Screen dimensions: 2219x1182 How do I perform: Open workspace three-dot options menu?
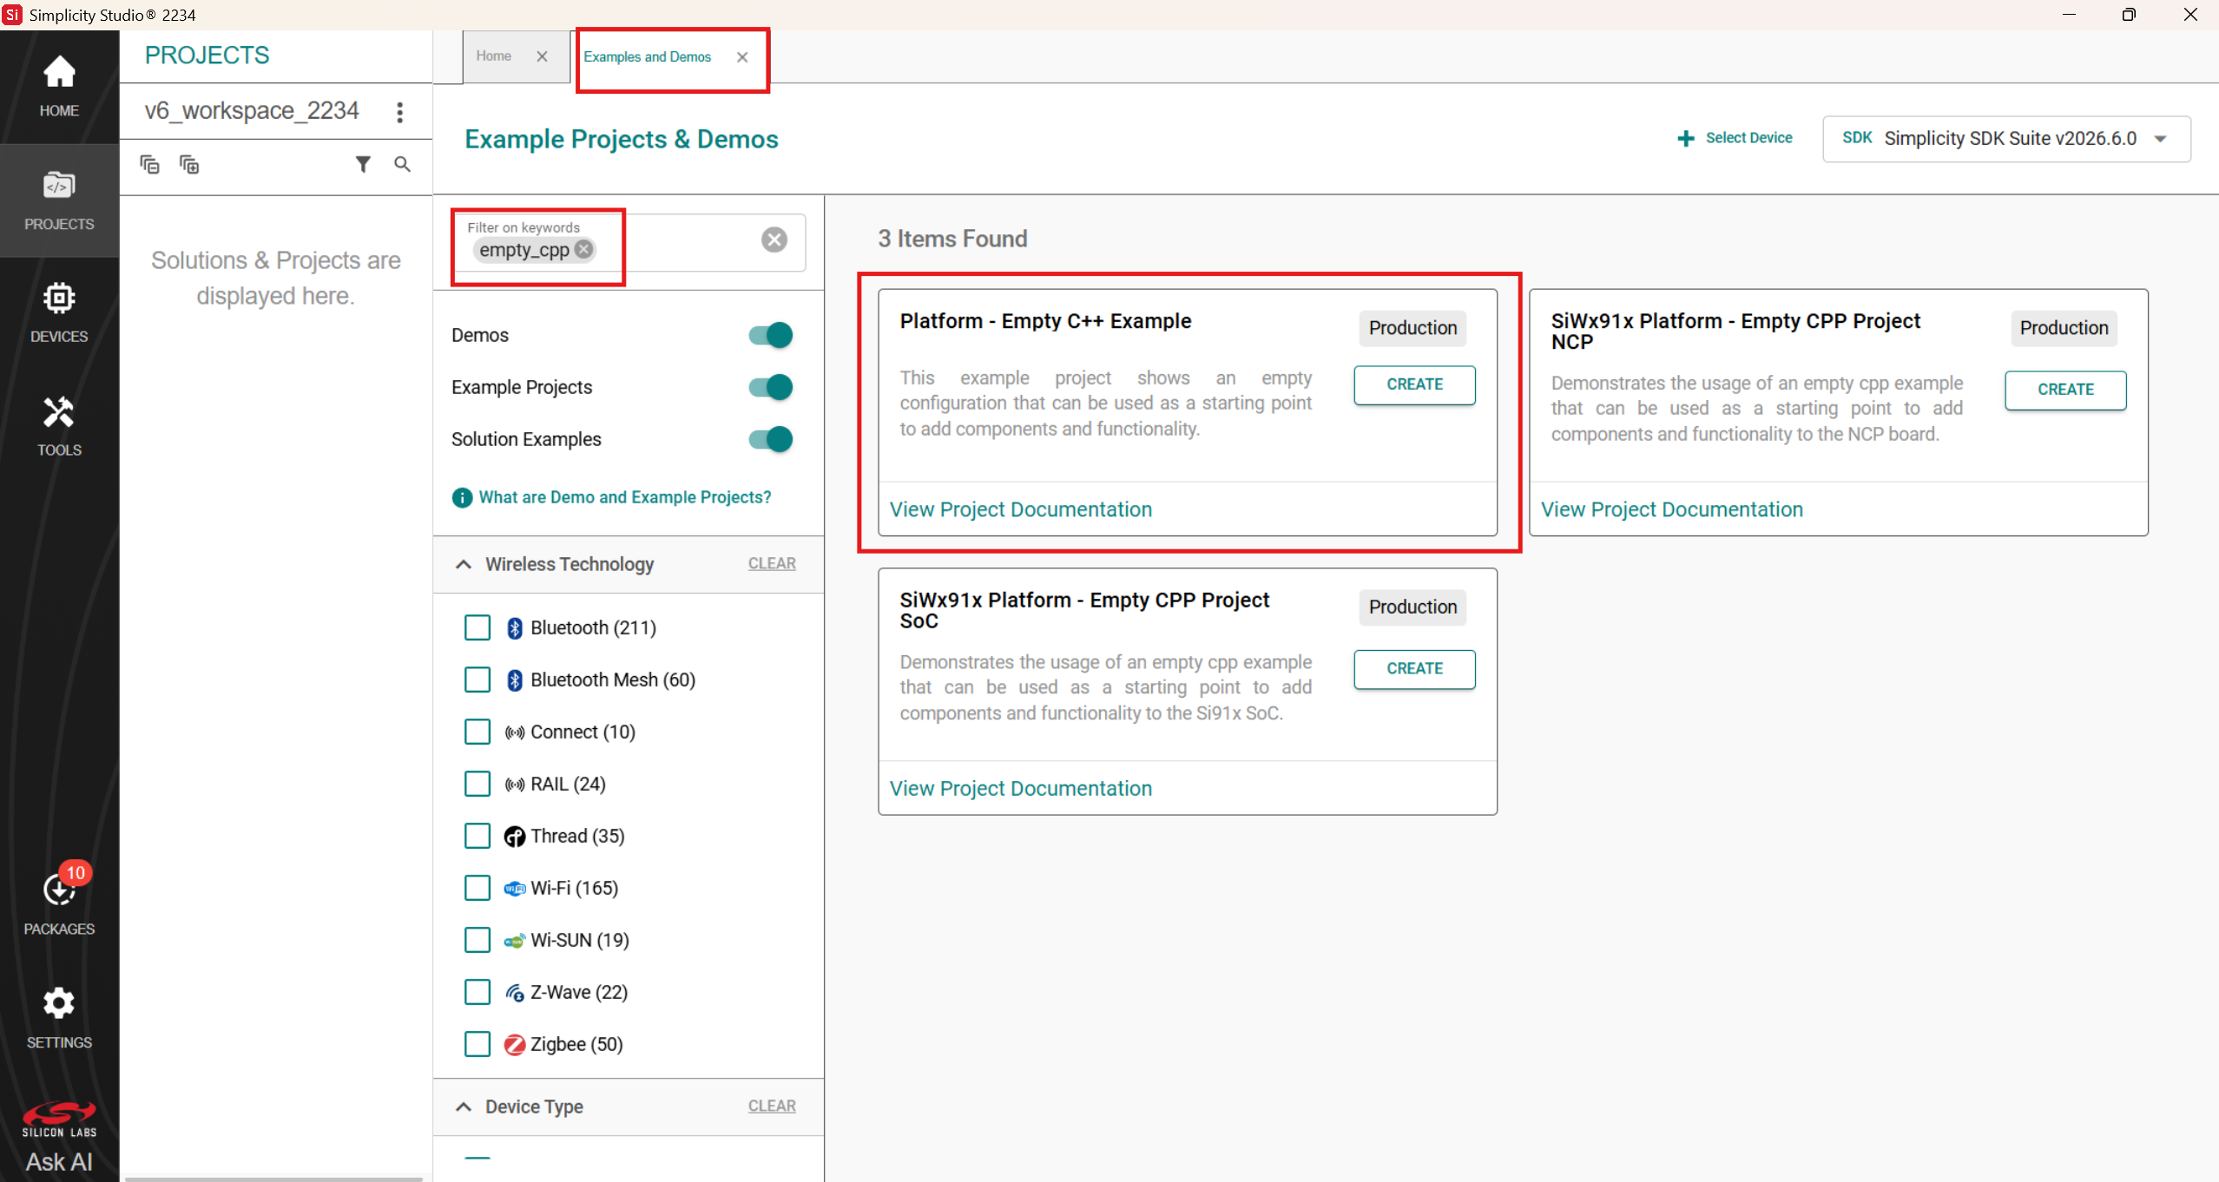[x=399, y=112]
